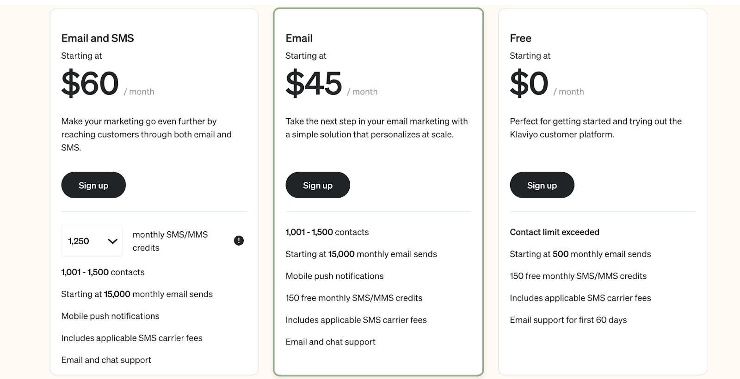Click the "Email and SMS" plan heading
Viewport: 740px width, 379px height.
pyautogui.click(x=98, y=38)
